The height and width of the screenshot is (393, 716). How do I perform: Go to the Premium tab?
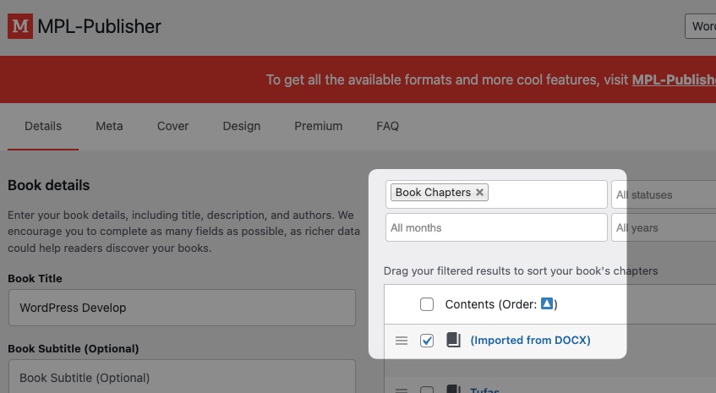pos(318,126)
